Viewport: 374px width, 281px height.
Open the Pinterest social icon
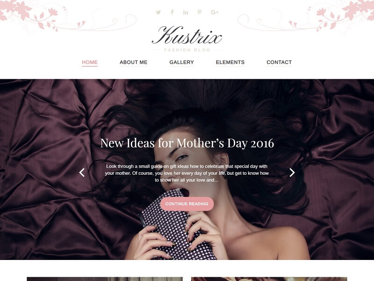(x=200, y=12)
